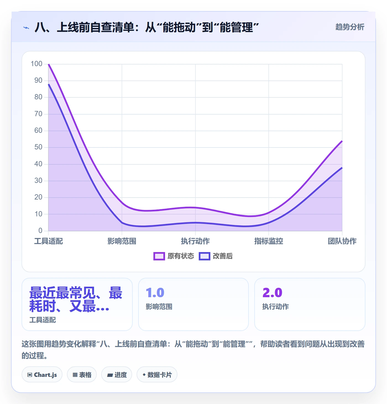Hide the 改善后 series via legend label

pyautogui.click(x=223, y=256)
